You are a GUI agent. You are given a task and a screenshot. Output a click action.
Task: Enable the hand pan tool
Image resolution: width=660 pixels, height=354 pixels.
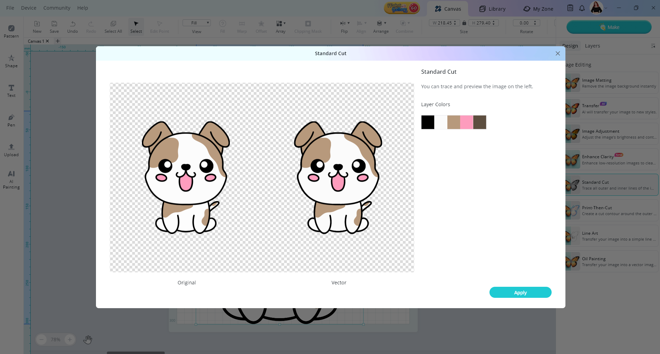coord(88,340)
